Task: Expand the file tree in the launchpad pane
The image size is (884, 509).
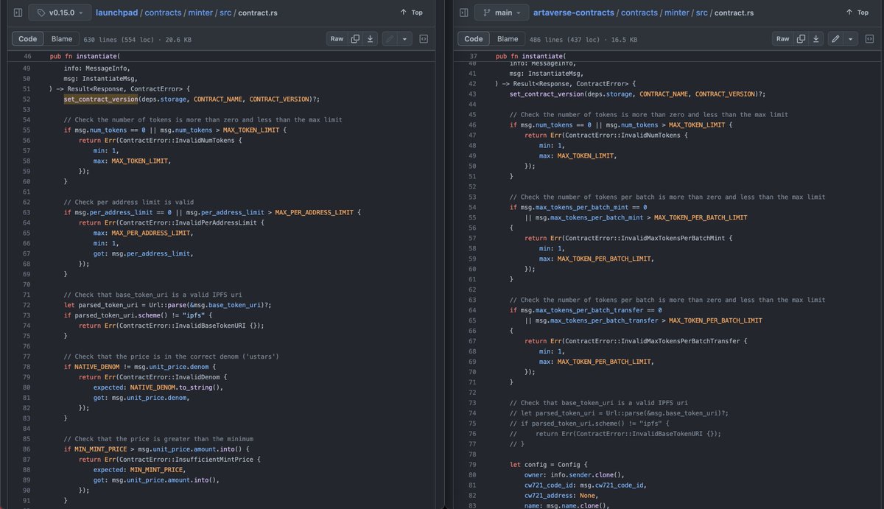Action: coord(18,13)
